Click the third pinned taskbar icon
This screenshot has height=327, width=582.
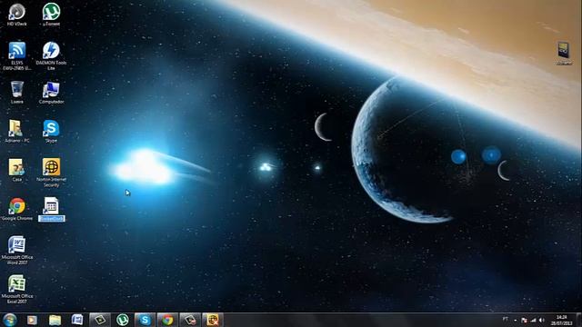[77, 320]
